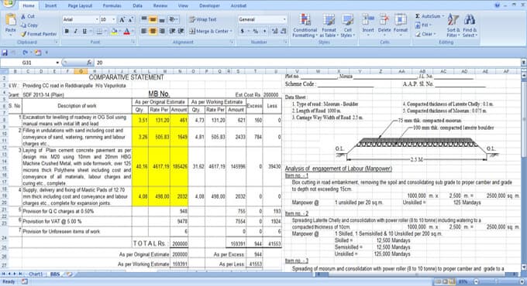Increase decimal places
Screen dimensions: 527x286
275,31
